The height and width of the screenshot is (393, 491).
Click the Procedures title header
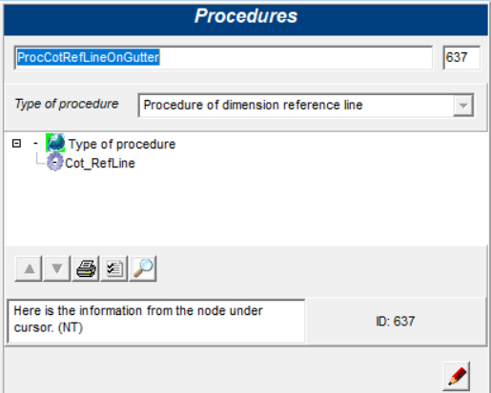click(246, 16)
